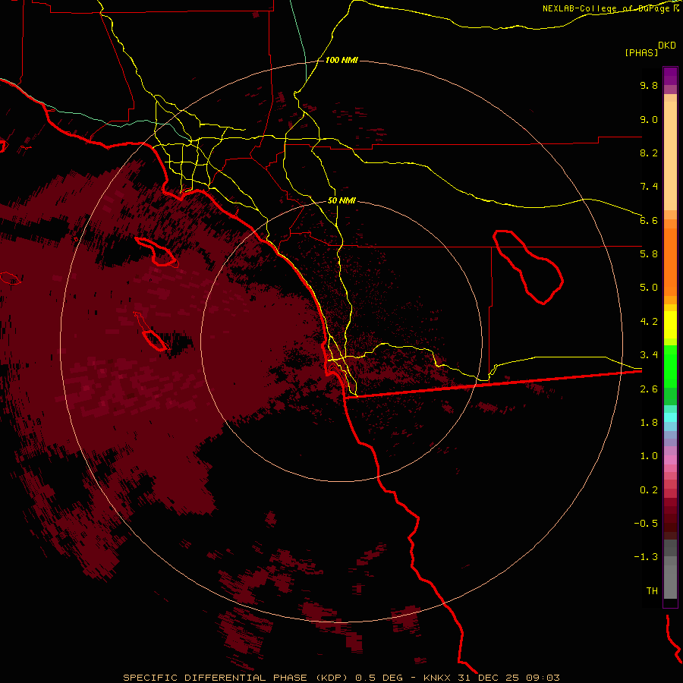Click the bright green band on the color bar
The height and width of the screenshot is (683, 683).
coord(670,366)
